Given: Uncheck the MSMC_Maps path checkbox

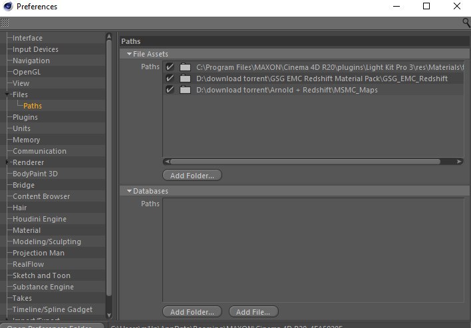Looking at the screenshot, I should tap(170, 90).
